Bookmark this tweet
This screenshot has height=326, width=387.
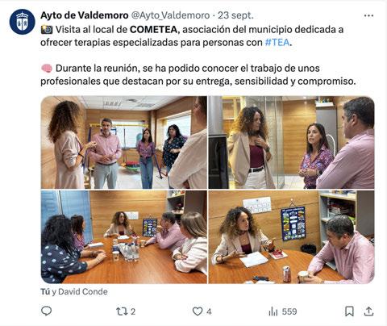coord(349,311)
